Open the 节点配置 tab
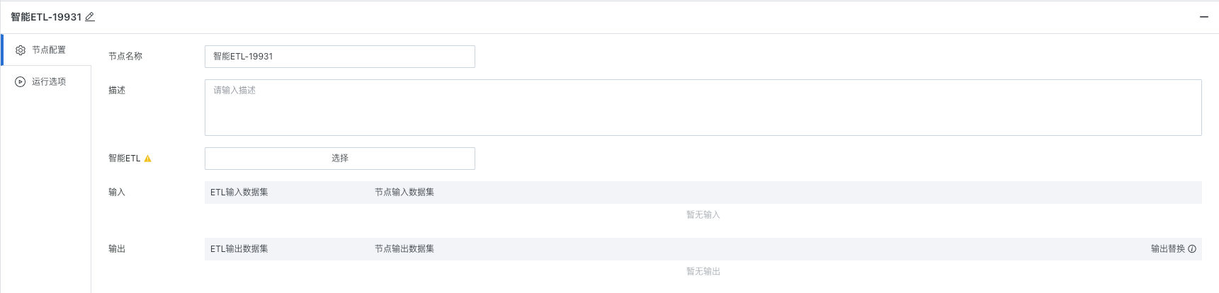 (x=47, y=50)
